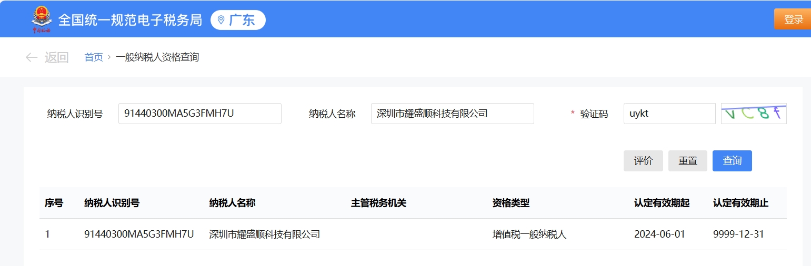Image resolution: width=811 pixels, height=266 pixels.
Task: Submit the search with the blue 查询 button
Action: coord(732,161)
